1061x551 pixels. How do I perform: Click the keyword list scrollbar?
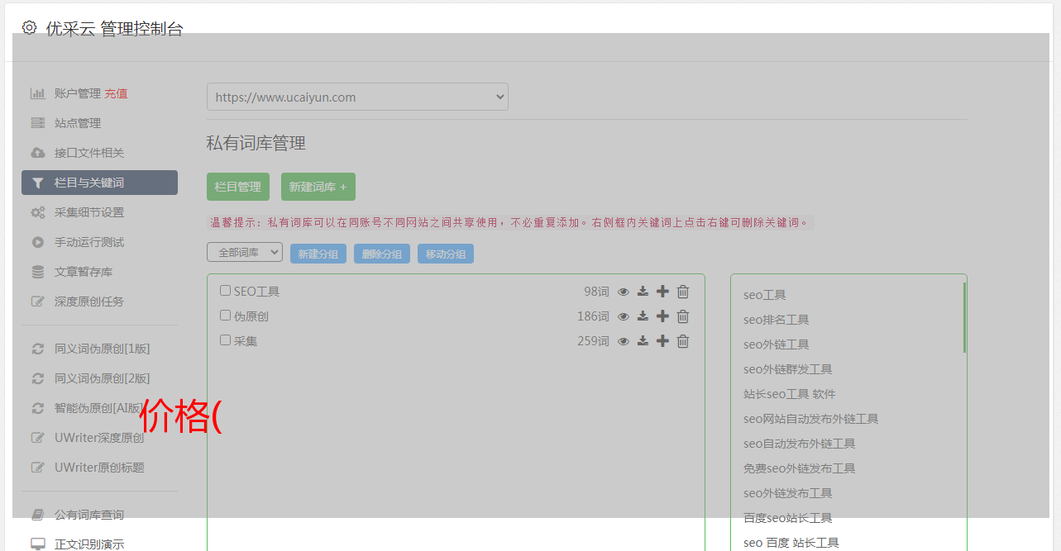[964, 317]
